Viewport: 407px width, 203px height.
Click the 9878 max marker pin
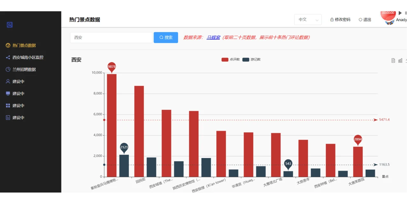112,67
